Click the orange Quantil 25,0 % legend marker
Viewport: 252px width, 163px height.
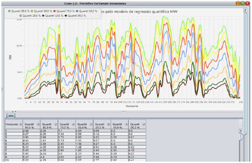(21, 16)
